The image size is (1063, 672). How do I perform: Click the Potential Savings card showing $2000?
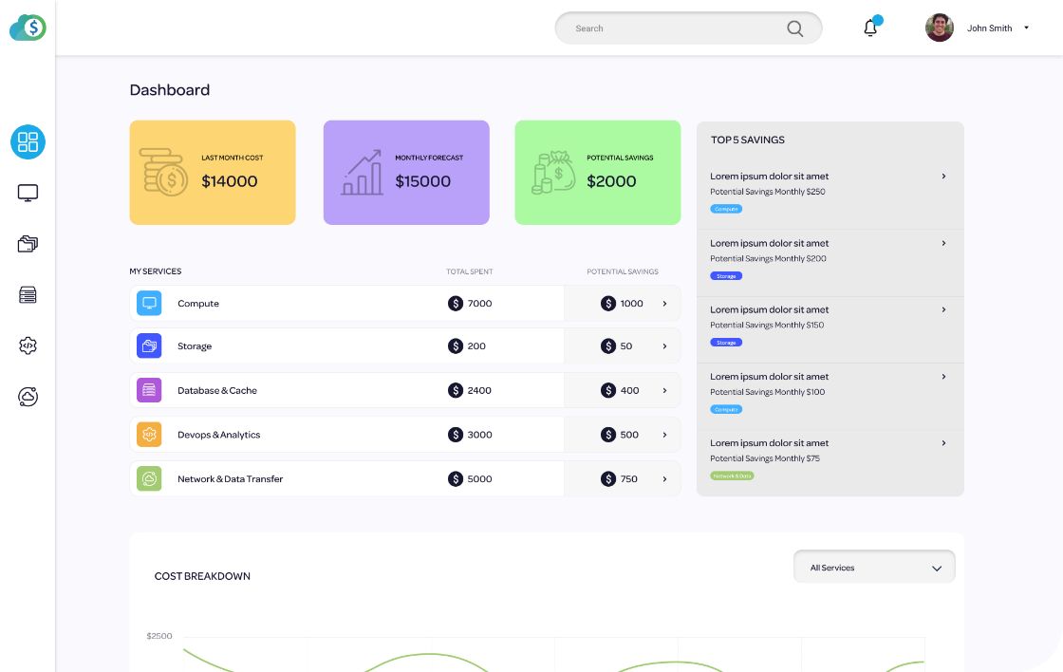pyautogui.click(x=597, y=172)
